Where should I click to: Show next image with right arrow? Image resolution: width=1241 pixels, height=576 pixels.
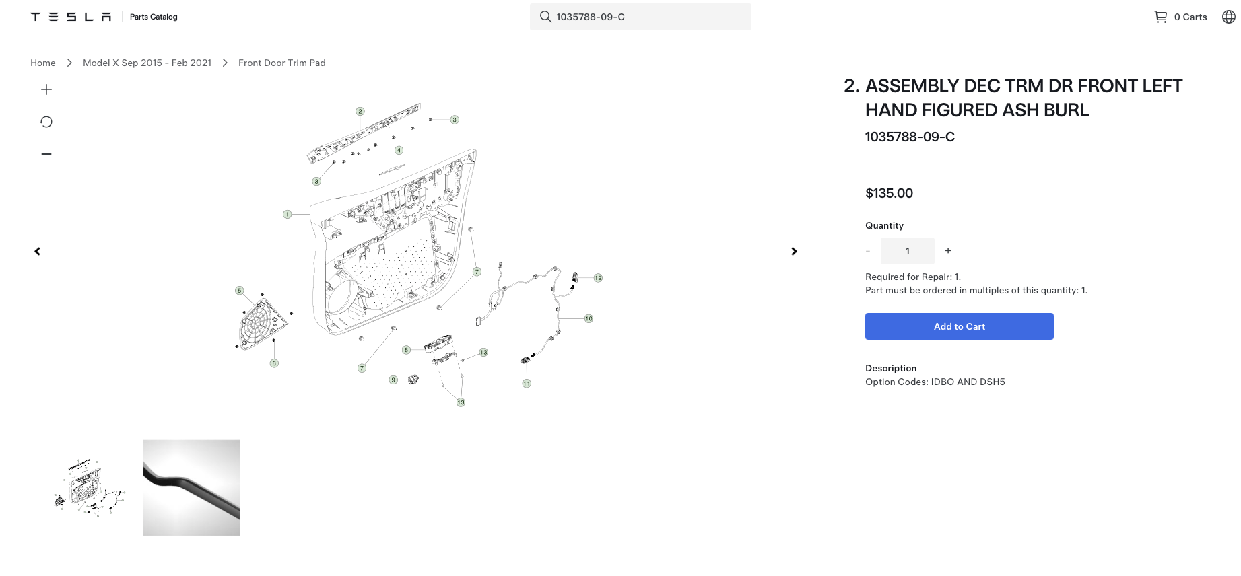click(794, 251)
